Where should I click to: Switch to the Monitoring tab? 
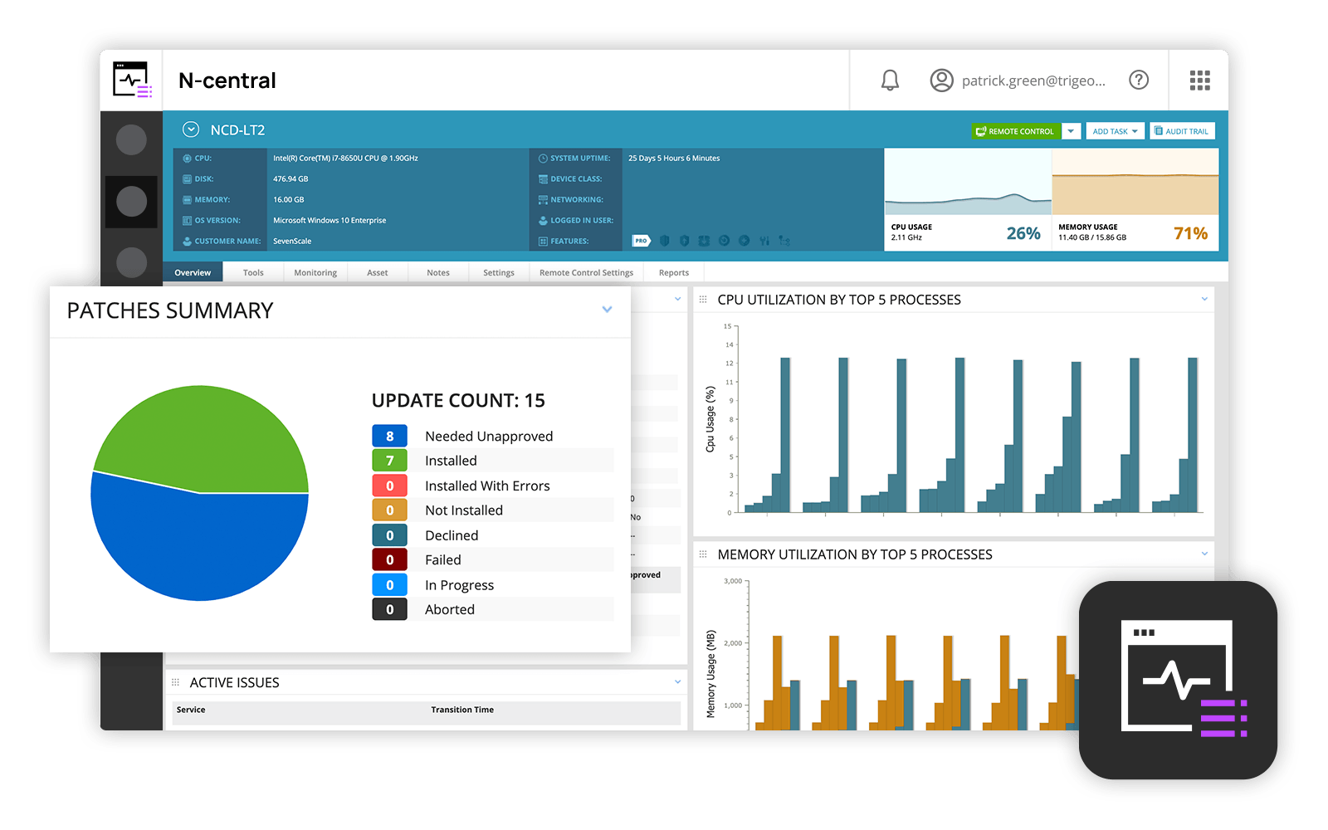click(315, 272)
